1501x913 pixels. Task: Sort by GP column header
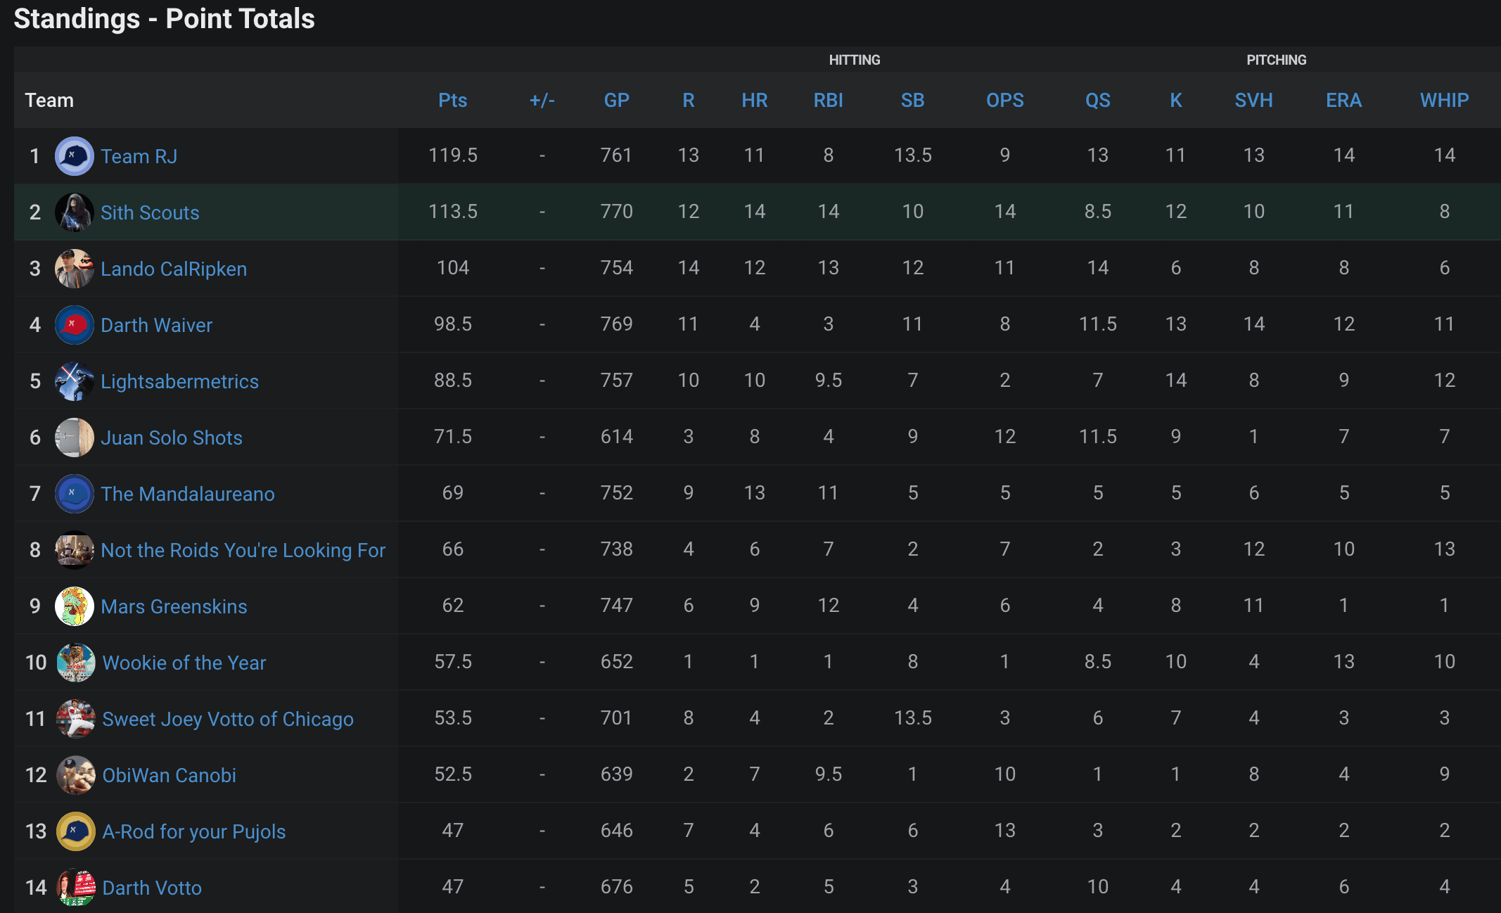(x=617, y=100)
